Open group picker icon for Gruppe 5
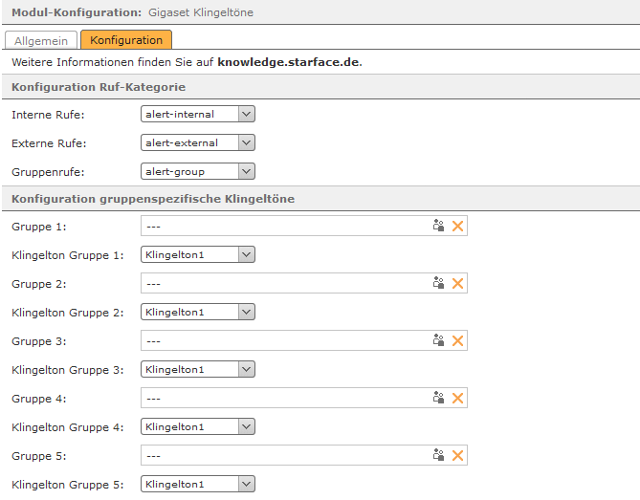This screenshot has width=640, height=500. [438, 455]
